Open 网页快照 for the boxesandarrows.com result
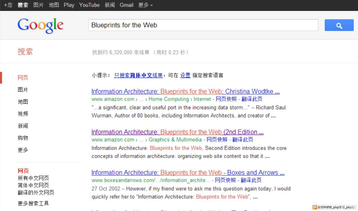 (x=225, y=180)
